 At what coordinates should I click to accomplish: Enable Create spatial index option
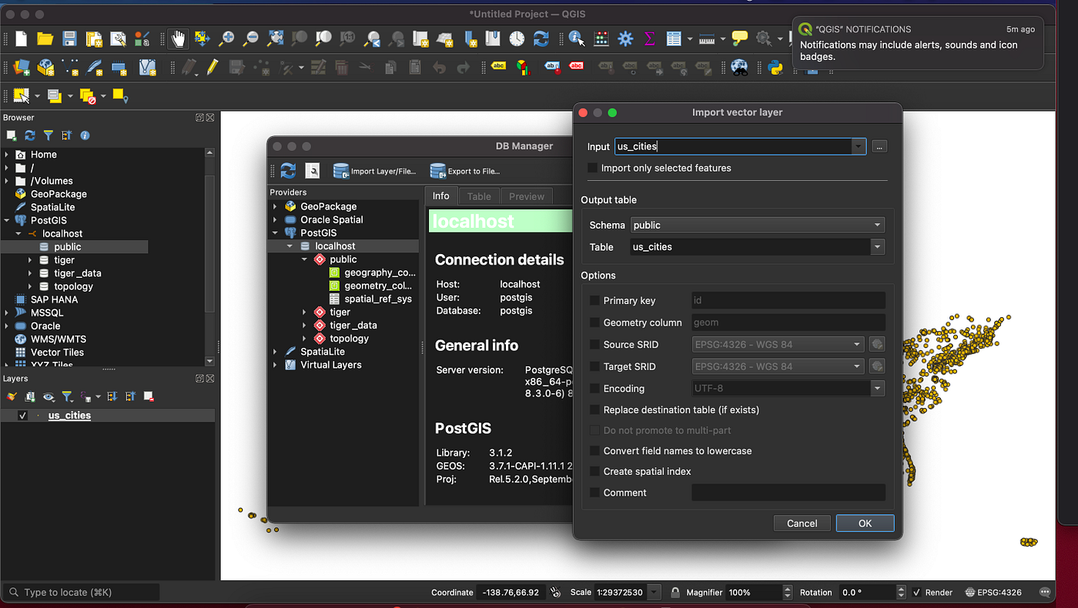(x=594, y=472)
